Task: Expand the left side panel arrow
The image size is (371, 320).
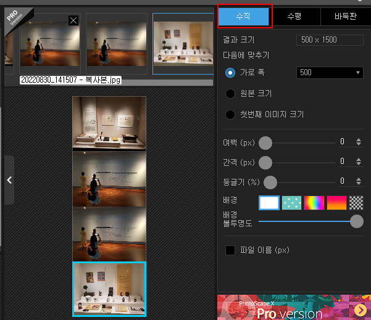Action: [x=9, y=180]
